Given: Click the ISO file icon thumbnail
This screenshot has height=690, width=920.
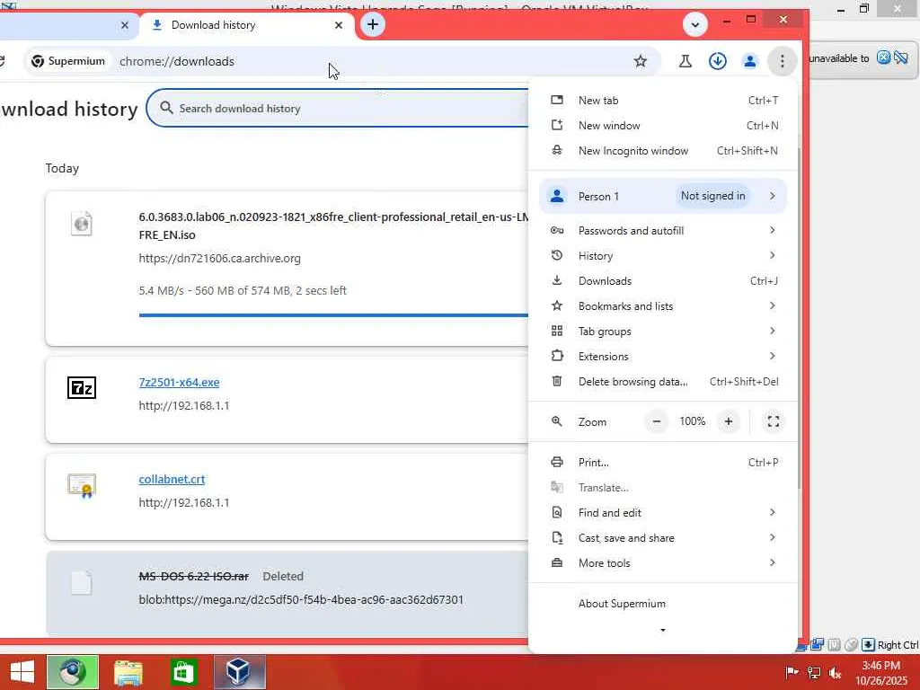Looking at the screenshot, I should [x=82, y=224].
